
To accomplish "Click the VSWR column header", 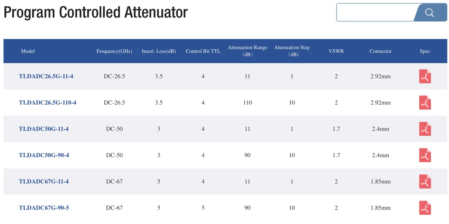I will pyautogui.click(x=336, y=51).
